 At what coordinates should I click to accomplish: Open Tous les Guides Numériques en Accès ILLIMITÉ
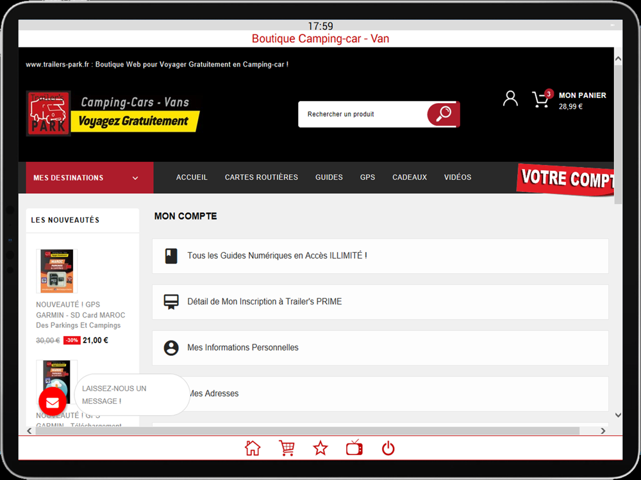[x=380, y=256]
